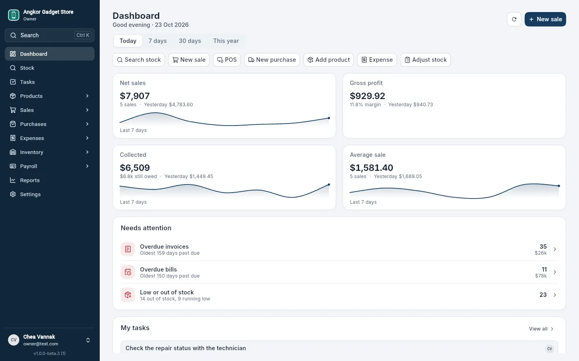Image resolution: width=579 pixels, height=361 pixels.
Task: Click the Adjust stock quick action
Action: (x=425, y=60)
